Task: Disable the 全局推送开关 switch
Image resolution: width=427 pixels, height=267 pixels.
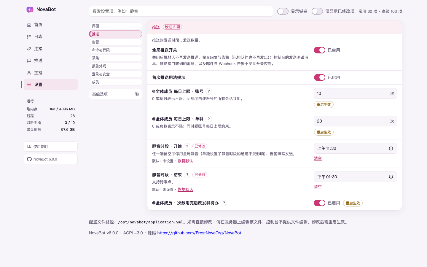Action: click(320, 50)
